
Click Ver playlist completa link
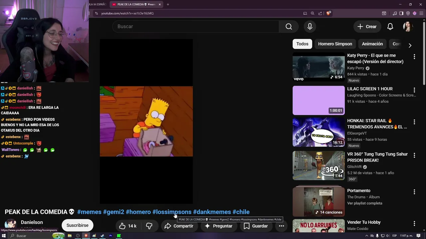click(364, 203)
